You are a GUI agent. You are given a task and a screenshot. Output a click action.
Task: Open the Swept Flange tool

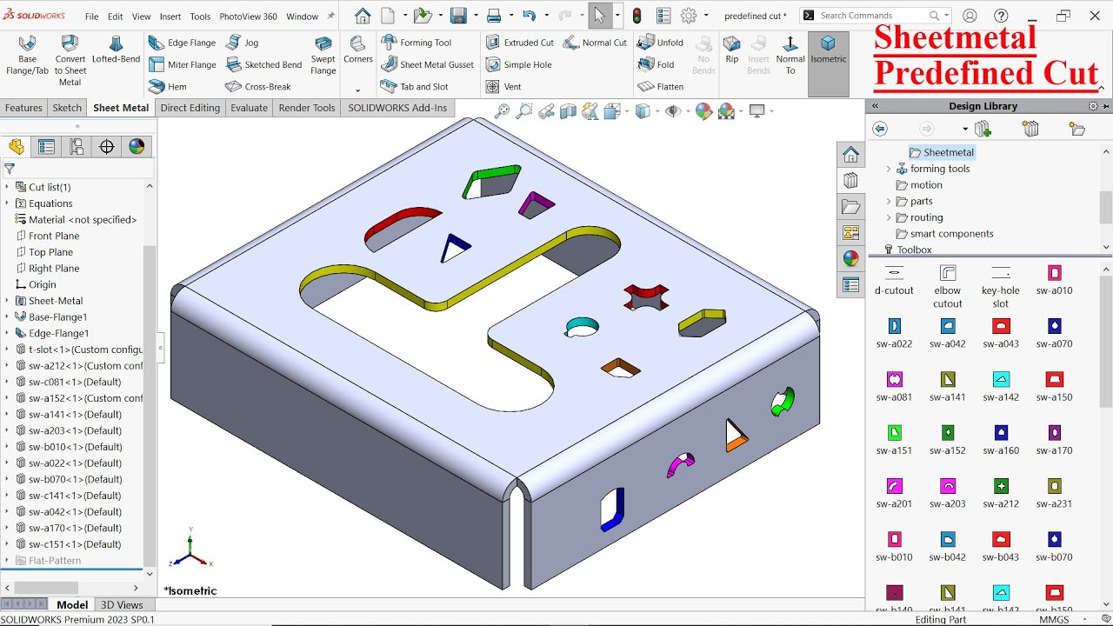pos(323,55)
